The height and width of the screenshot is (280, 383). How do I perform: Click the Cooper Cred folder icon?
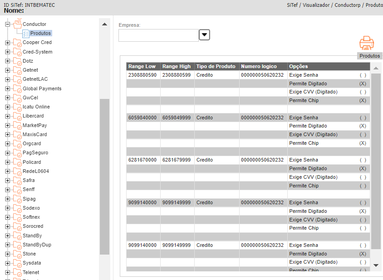[x=17, y=43]
